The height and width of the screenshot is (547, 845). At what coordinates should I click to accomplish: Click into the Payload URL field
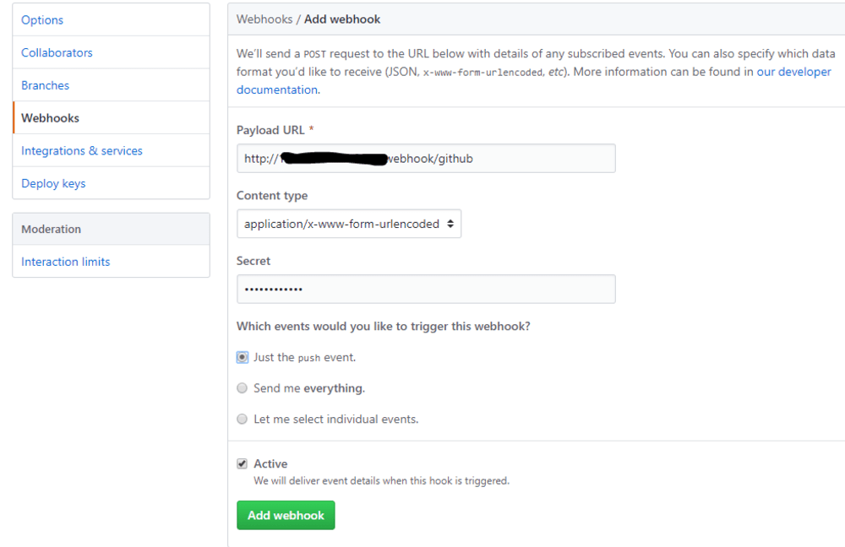507,159
